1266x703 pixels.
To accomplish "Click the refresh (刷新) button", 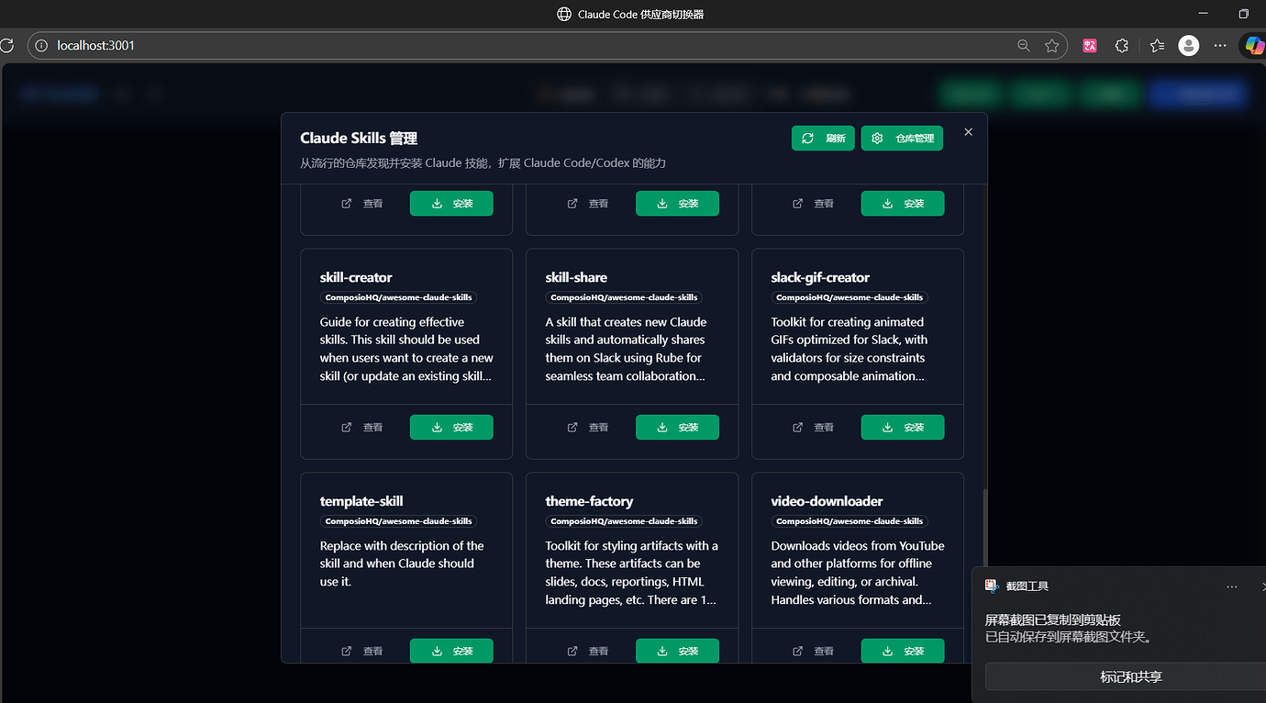I will pos(823,139).
